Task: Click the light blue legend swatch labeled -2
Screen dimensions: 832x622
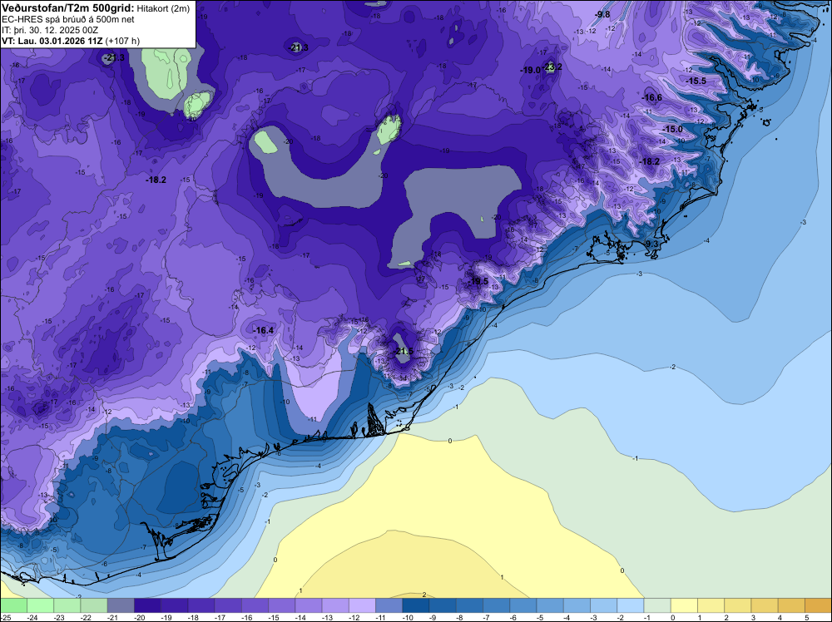Action: coord(631,605)
